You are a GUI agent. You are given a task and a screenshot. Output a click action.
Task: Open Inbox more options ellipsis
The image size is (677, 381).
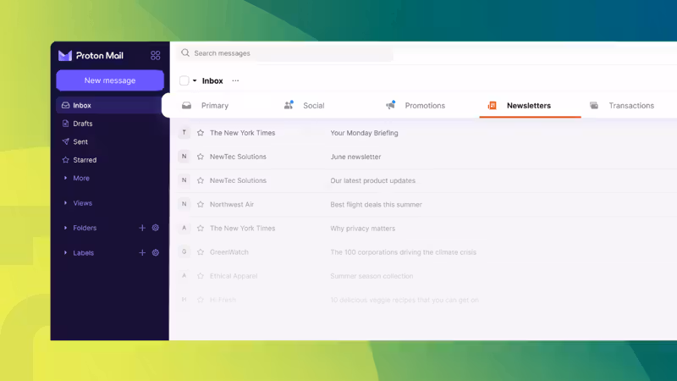[235, 80]
